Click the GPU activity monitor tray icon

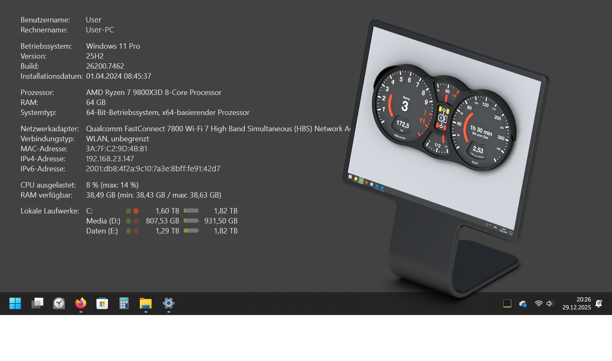point(507,304)
